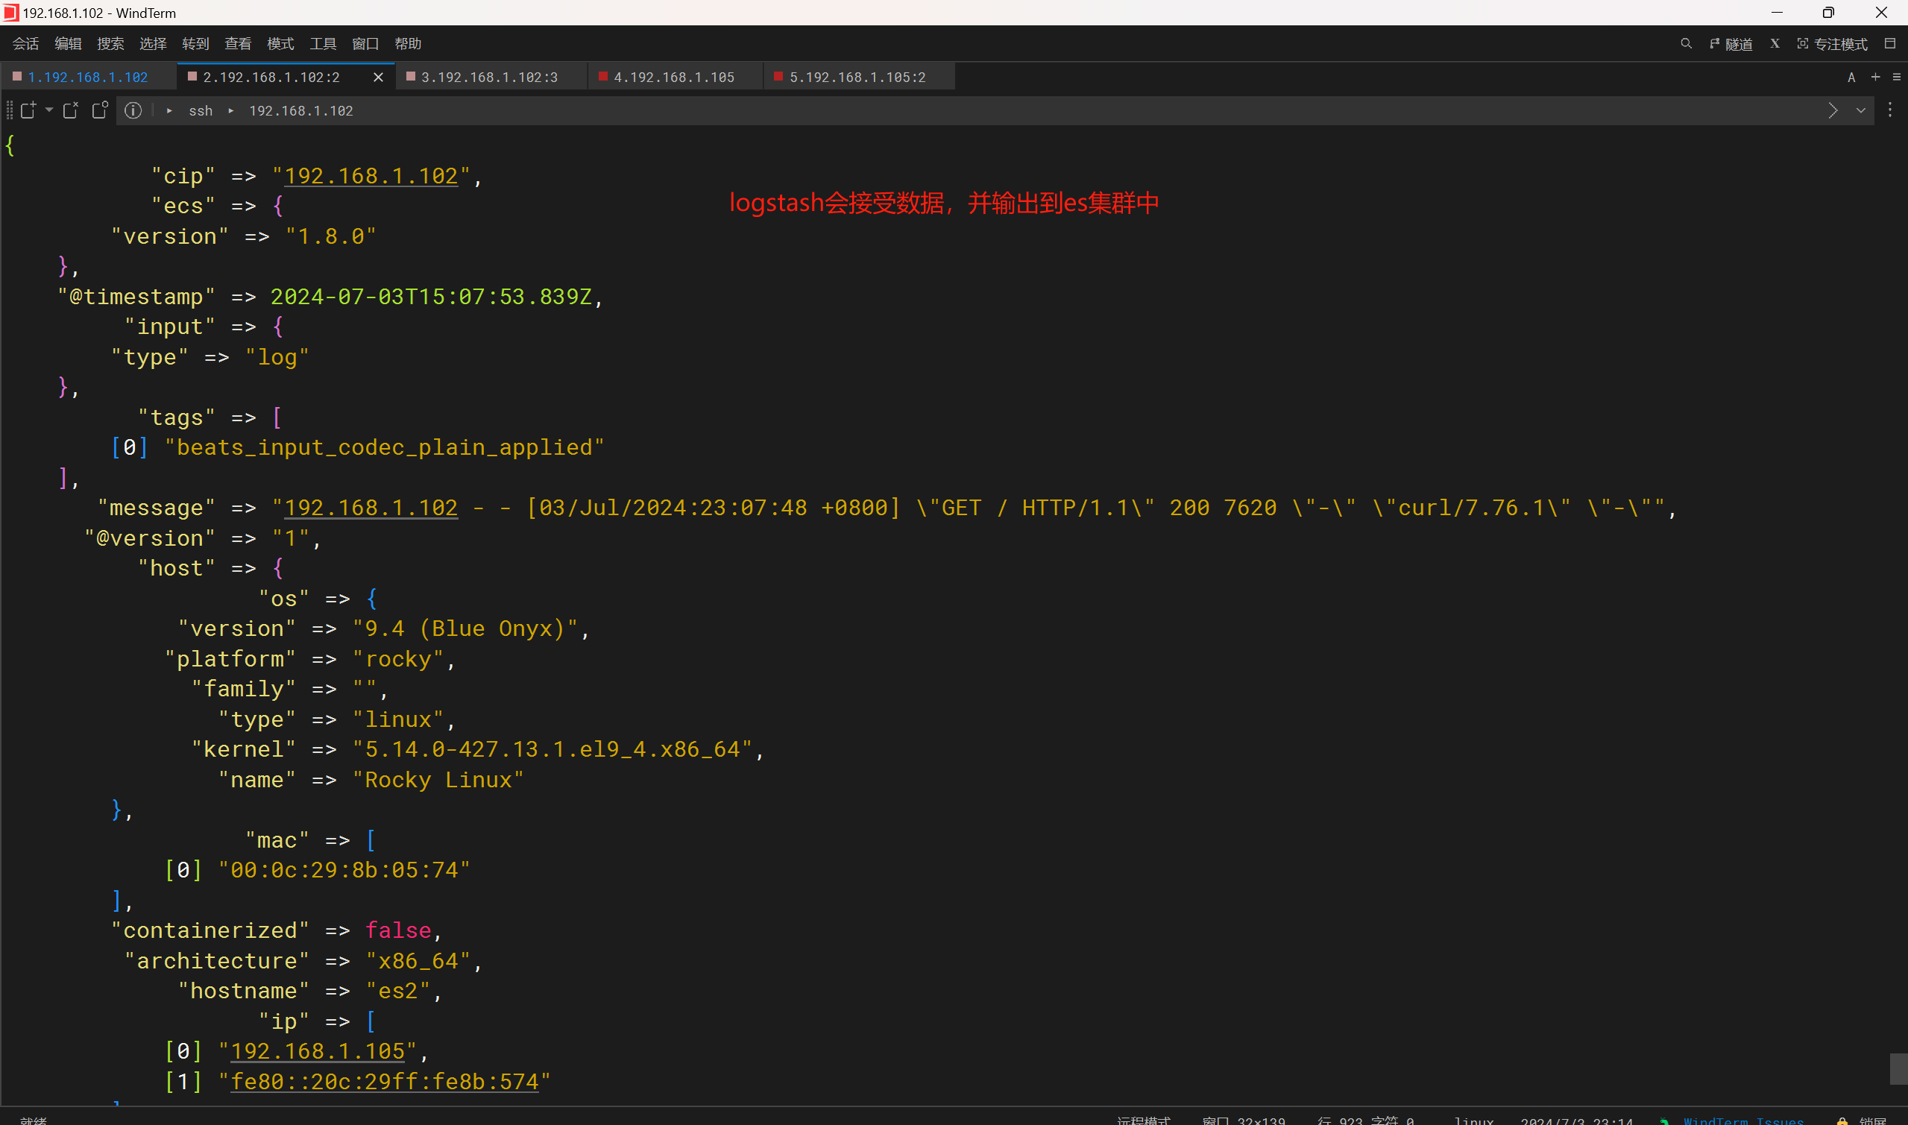Open the 窗口 menu
This screenshot has width=1908, height=1125.
tap(365, 44)
